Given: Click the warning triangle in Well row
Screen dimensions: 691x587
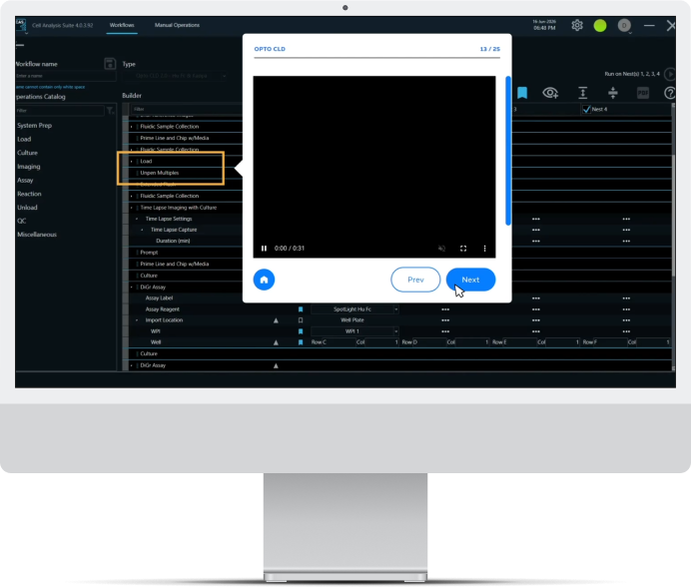Looking at the screenshot, I should [276, 342].
